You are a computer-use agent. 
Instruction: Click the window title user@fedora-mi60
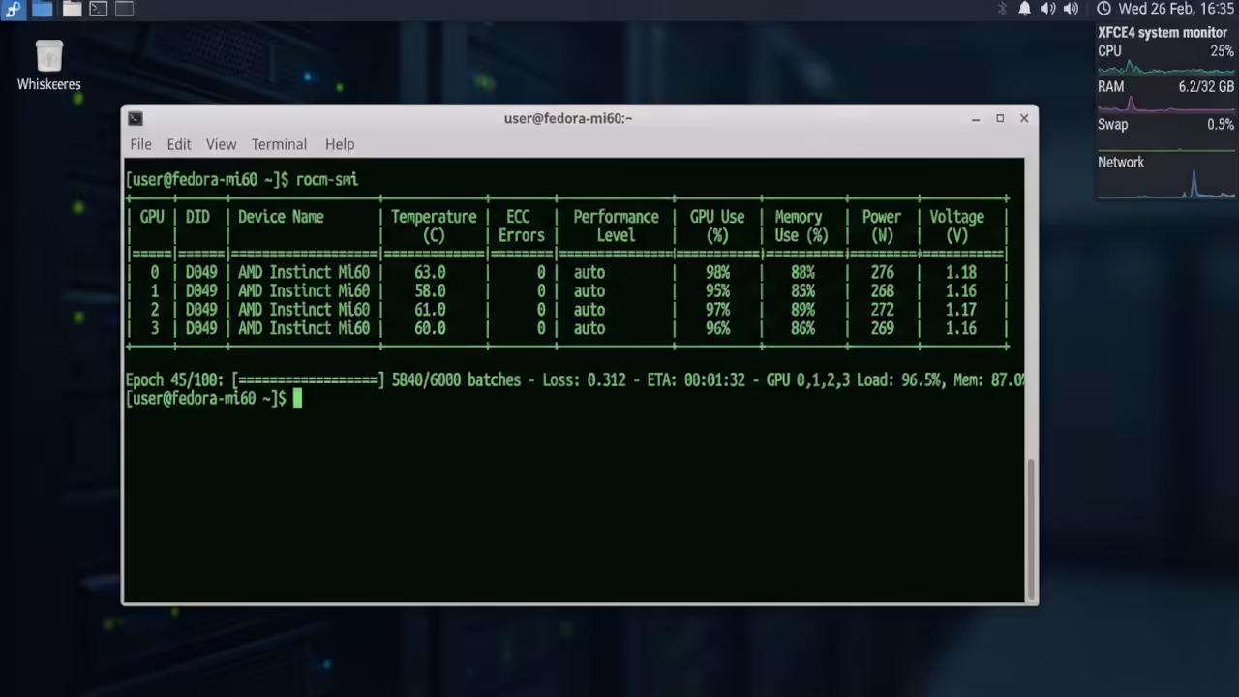(568, 118)
